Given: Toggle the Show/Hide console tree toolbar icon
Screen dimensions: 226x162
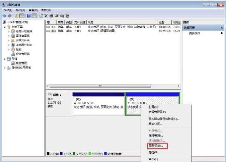Looking at the screenshot, I should [22, 16].
